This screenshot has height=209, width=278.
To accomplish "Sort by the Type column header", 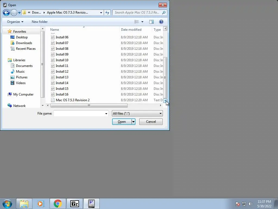I will [x=157, y=30].
